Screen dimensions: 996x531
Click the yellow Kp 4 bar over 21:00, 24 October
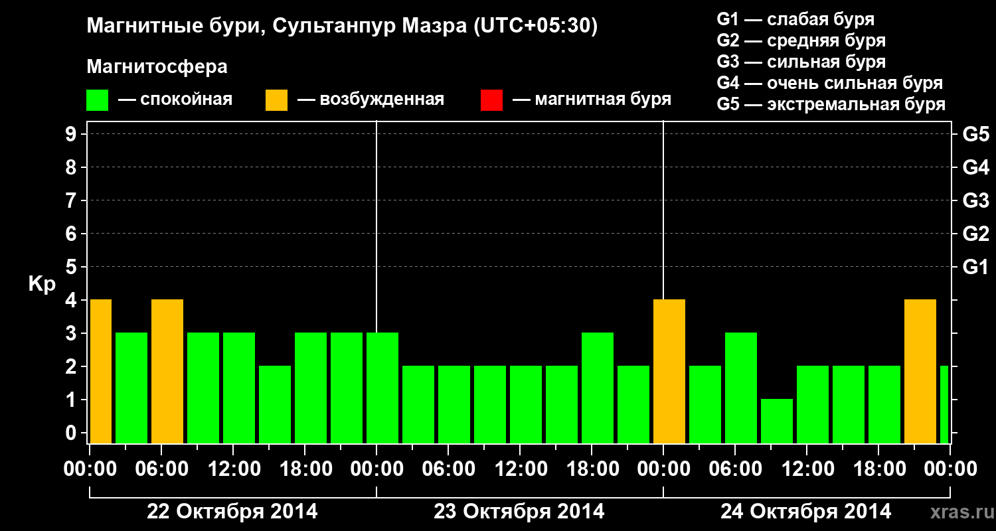(x=920, y=371)
